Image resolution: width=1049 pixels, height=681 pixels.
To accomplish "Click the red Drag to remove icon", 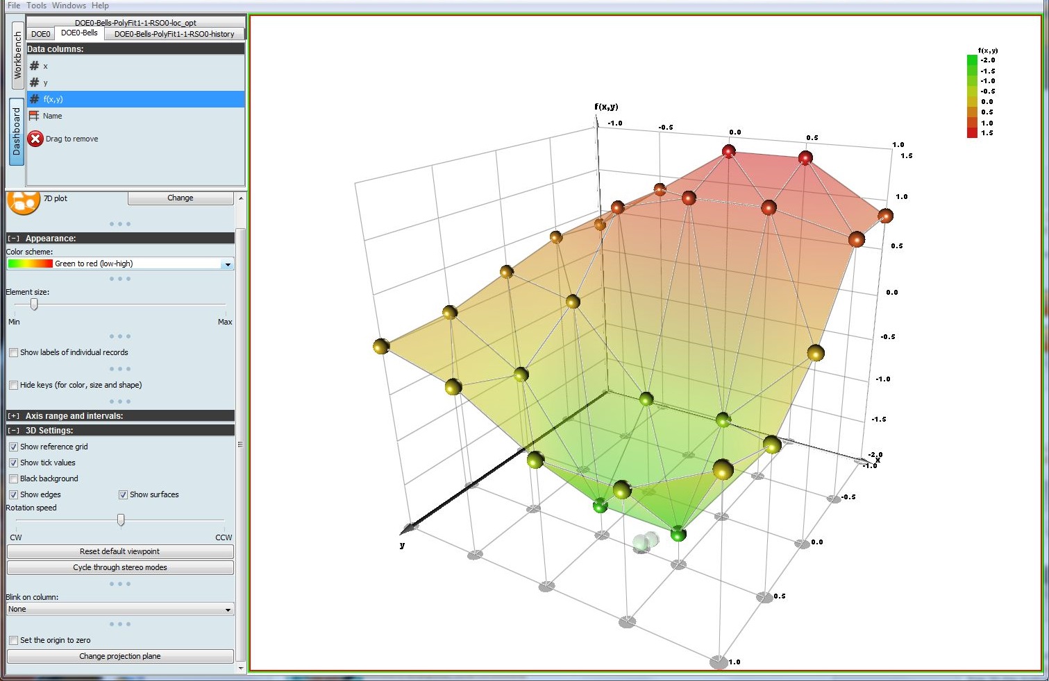I will [x=35, y=139].
